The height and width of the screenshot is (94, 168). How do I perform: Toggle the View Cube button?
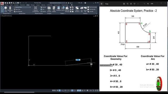[x=6, y=9]
